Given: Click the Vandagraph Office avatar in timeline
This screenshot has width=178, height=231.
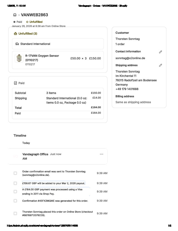Looking at the screenshot, I should click(16, 156).
